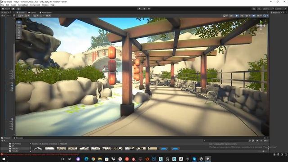Viewport: 288px width, 162px height.
Task: Click the global search icon
Action: (259, 9)
